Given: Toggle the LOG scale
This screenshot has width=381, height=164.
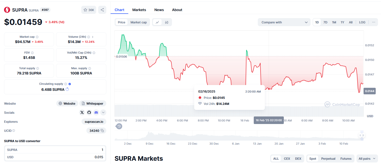Looking at the screenshot, I should pos(362,22).
